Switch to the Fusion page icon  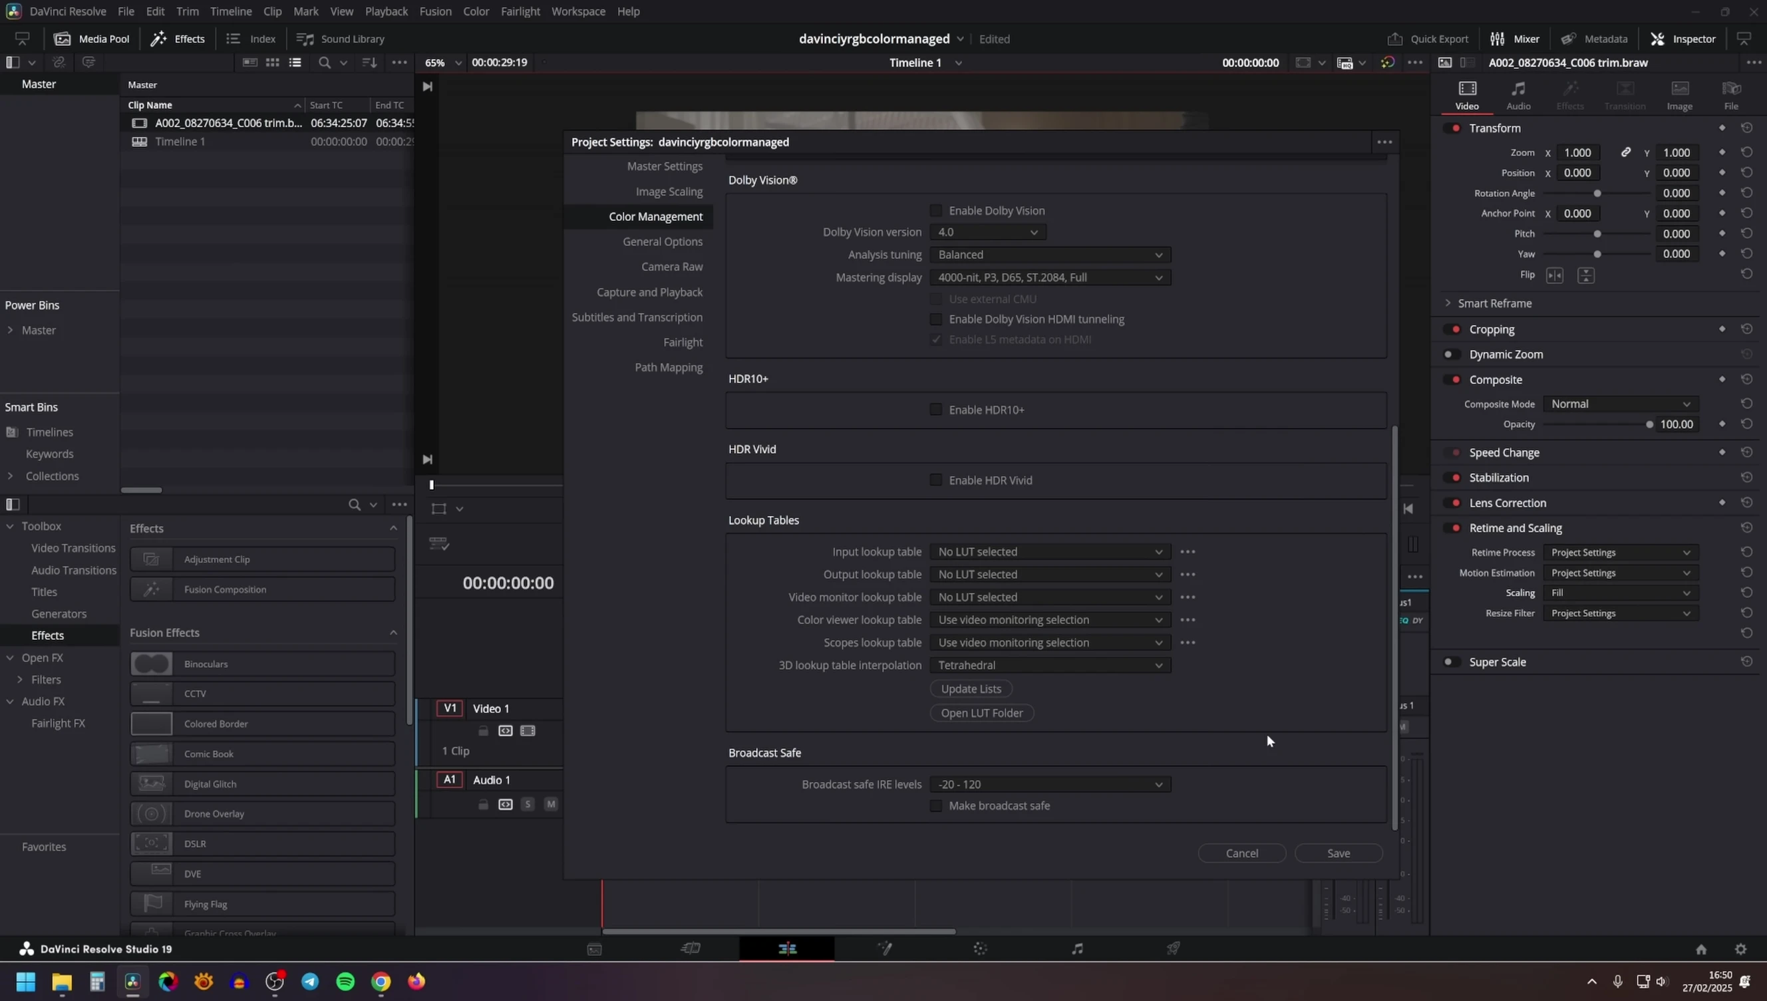coord(885,948)
